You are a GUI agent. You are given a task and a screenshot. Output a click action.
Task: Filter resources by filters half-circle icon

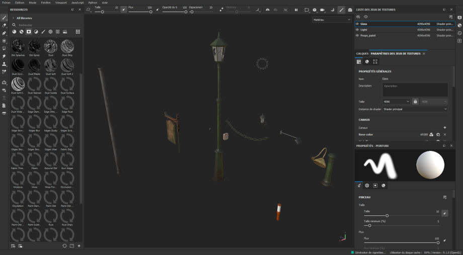pos(36,32)
